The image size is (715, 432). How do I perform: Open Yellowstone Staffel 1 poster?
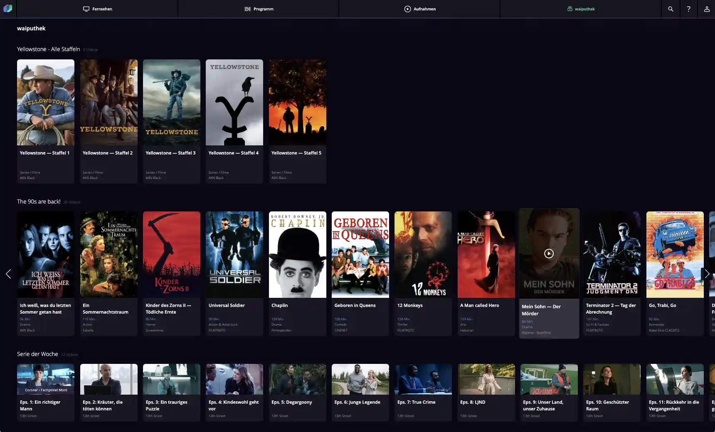click(46, 102)
